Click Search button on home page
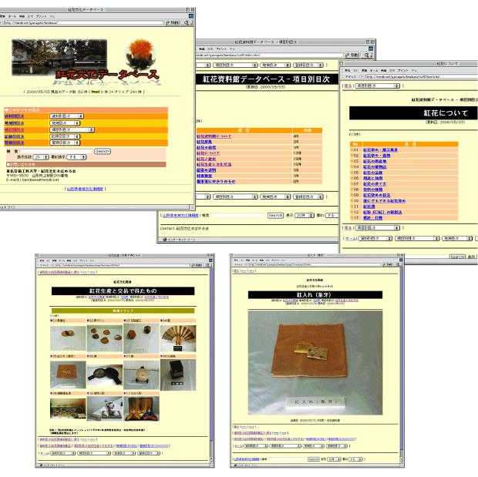The width and height of the screenshot is (478, 477). [103, 151]
